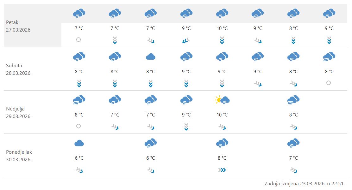
Task: Click the Zadnja izmjena timestamp text
Action: pos(305,183)
